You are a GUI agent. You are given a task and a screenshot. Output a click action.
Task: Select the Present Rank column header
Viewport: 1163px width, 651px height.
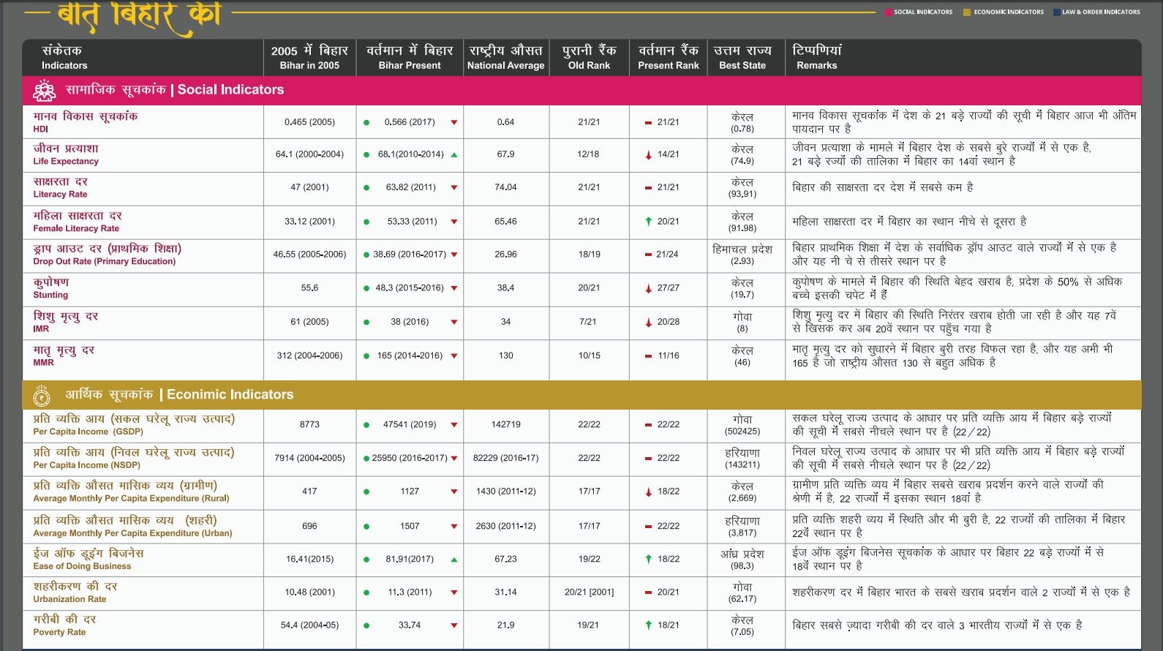click(x=669, y=58)
